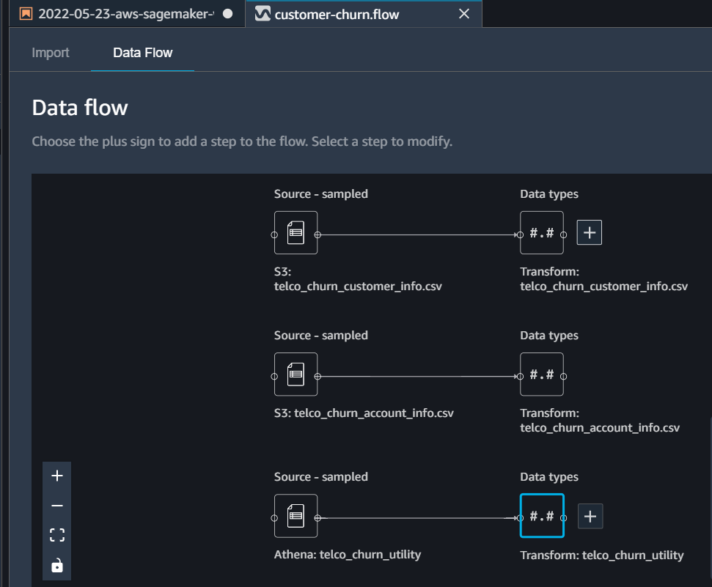712x587 pixels.
Task: Click the Data Wrangler flow tab icon
Action: [263, 14]
